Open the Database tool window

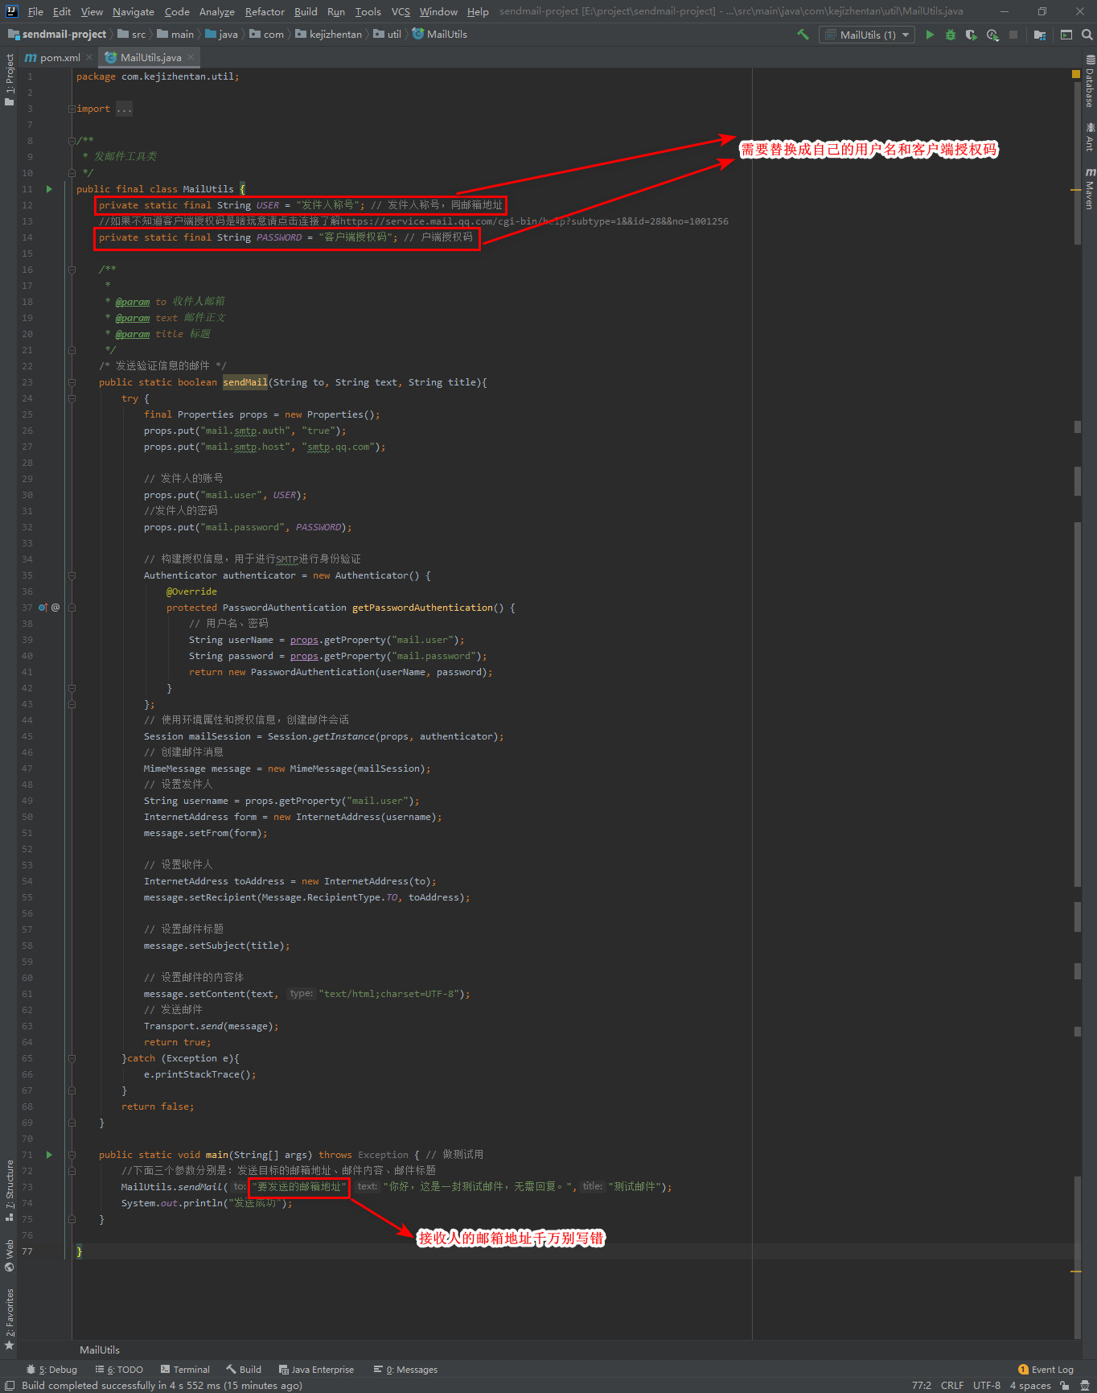1090,81
